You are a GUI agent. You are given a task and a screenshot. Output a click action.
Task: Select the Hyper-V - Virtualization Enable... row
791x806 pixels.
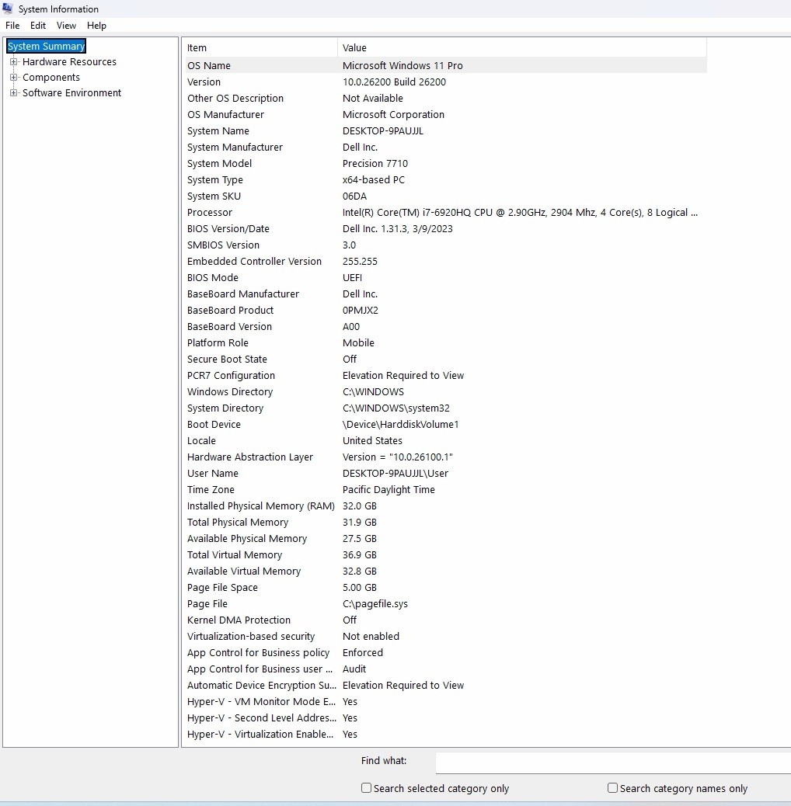tap(446, 735)
